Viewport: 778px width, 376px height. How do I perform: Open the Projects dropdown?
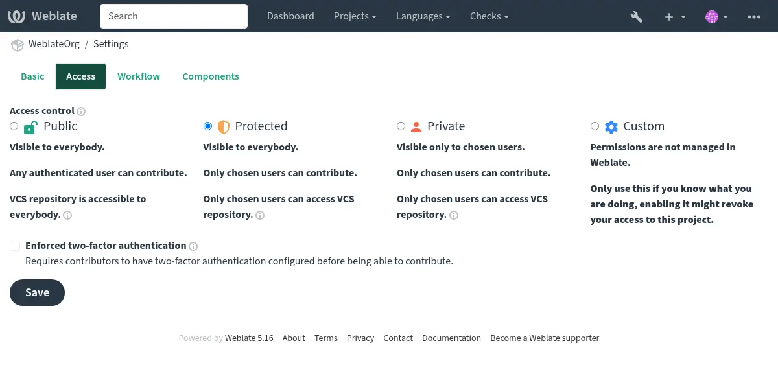pyautogui.click(x=355, y=16)
